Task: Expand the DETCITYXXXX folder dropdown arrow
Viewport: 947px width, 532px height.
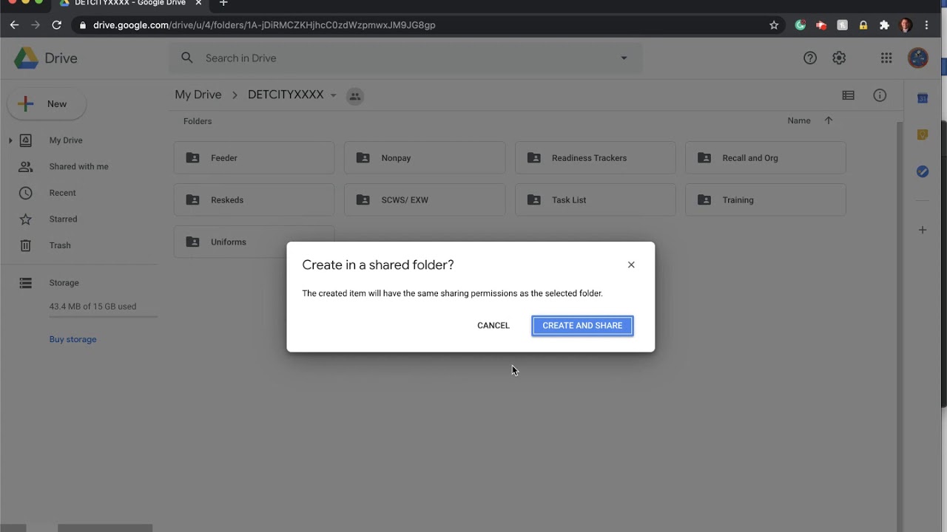Action: [333, 95]
